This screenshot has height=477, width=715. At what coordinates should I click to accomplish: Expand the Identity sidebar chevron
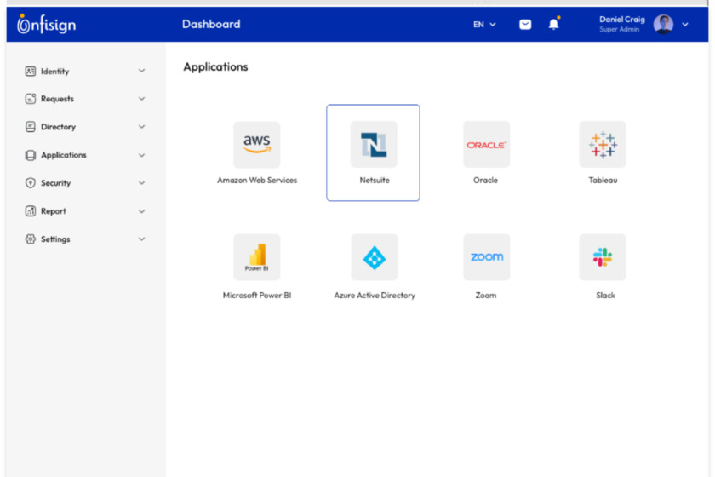click(x=142, y=72)
